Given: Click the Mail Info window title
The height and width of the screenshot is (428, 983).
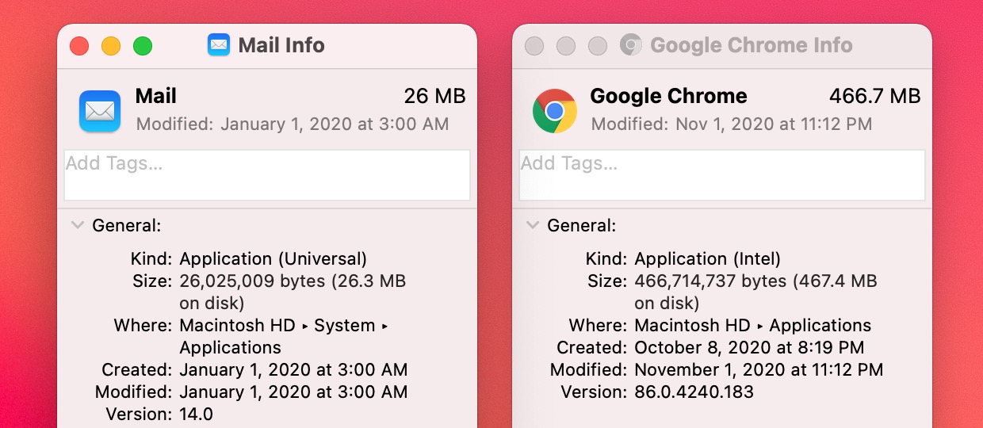Looking at the screenshot, I should (x=281, y=45).
